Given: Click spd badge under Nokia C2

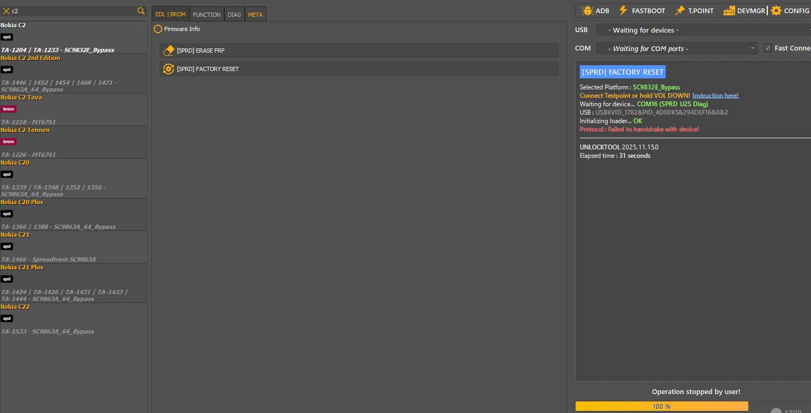Looking at the screenshot, I should pos(7,37).
